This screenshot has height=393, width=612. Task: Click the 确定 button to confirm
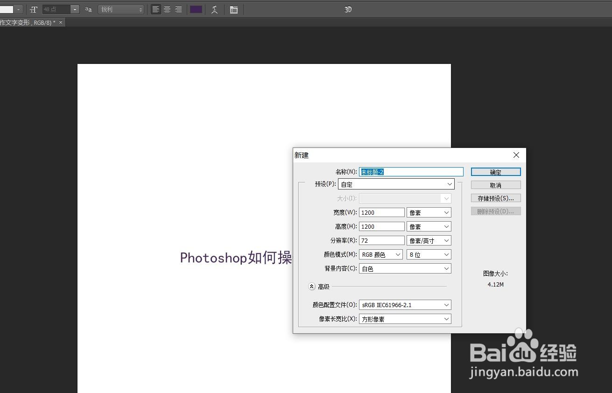click(x=495, y=171)
